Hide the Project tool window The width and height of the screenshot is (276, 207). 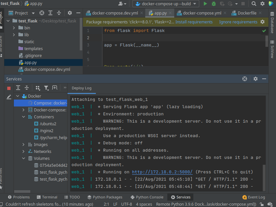tap(78, 13)
